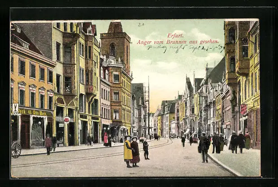Click the caption "Anger vom Brunnen aus gesehen."
Image resolution: width=278 pixels, height=187 pixels.
[178, 42]
